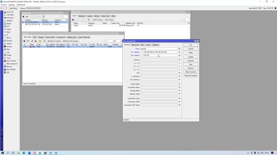Open the Files sidebar item
277x155 pixels.
[9, 50]
